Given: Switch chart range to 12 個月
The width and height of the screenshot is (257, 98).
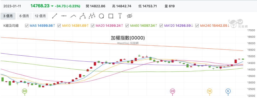Looking at the screenshot, I should click(40, 16).
